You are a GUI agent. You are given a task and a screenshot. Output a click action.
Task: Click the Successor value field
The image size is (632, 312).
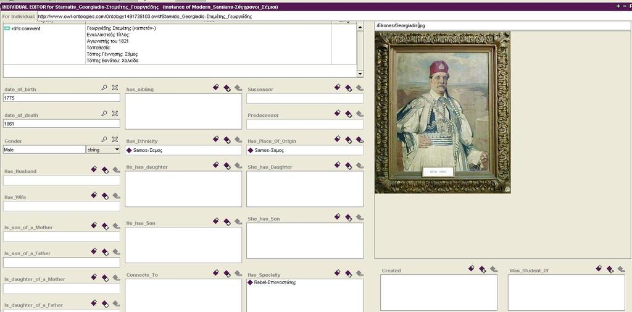[x=305, y=98]
